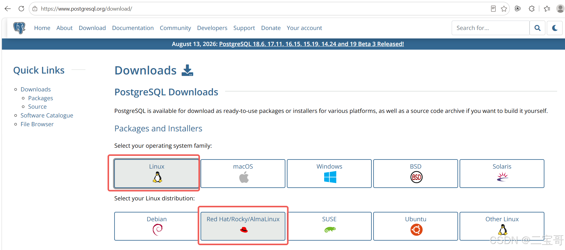Click the Downloads page title text
Screen dimensions: 565x250
click(145, 70)
